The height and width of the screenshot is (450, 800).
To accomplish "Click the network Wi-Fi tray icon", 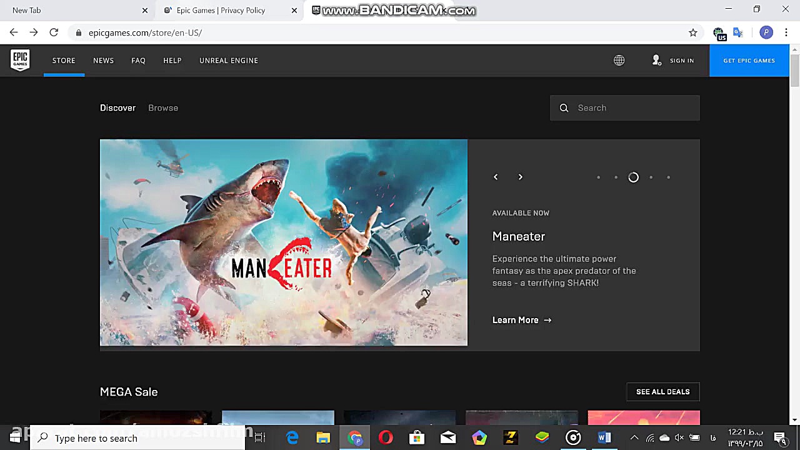I will [x=650, y=438].
